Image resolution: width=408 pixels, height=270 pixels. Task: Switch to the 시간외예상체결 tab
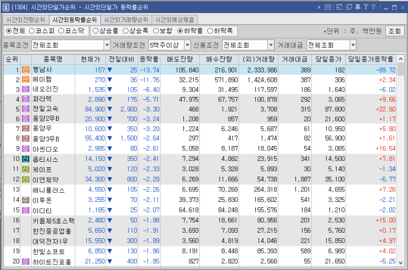tap(175, 20)
